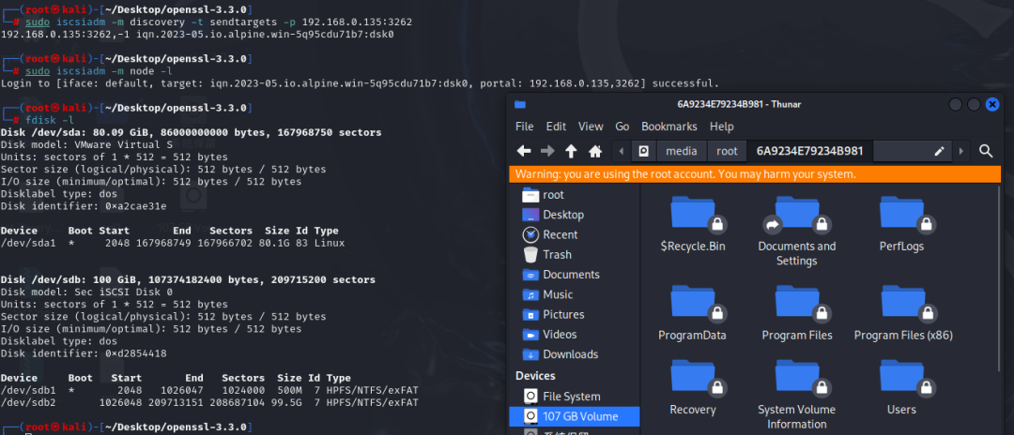
Task: Go to parent folder with up arrow
Action: (571, 151)
